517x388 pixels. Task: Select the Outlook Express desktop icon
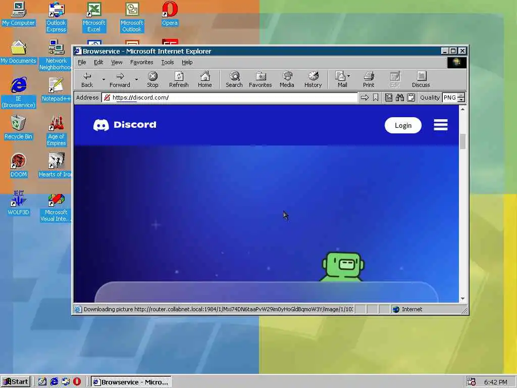coord(57,17)
